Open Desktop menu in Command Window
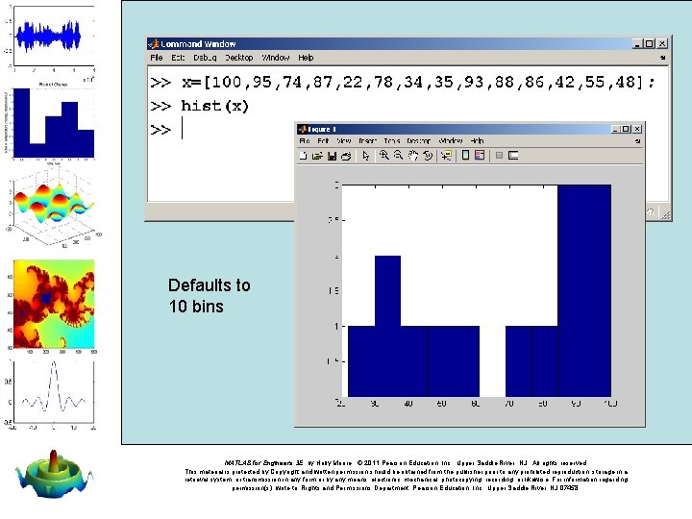The image size is (692, 519). coord(238,58)
